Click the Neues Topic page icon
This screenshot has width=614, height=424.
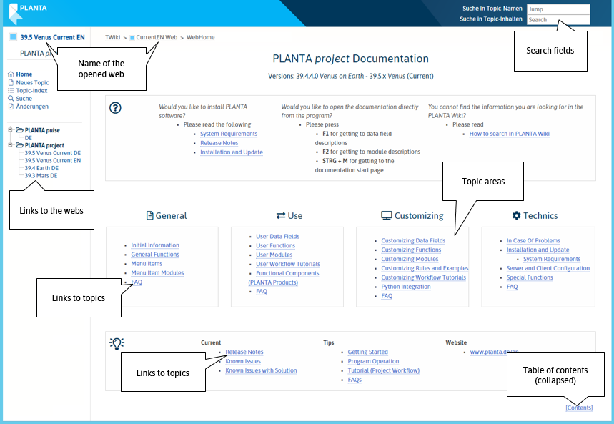point(11,82)
